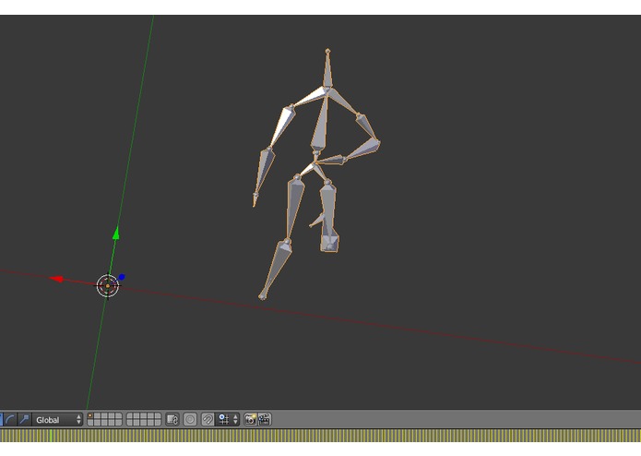
Task: Click the blue Z-axis manipulator handle
Action: 122,277
